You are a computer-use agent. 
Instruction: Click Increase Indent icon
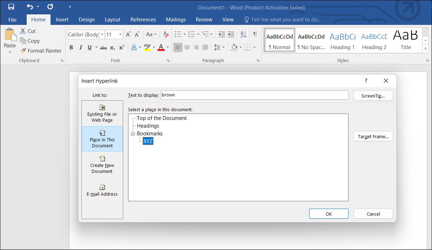point(231,34)
